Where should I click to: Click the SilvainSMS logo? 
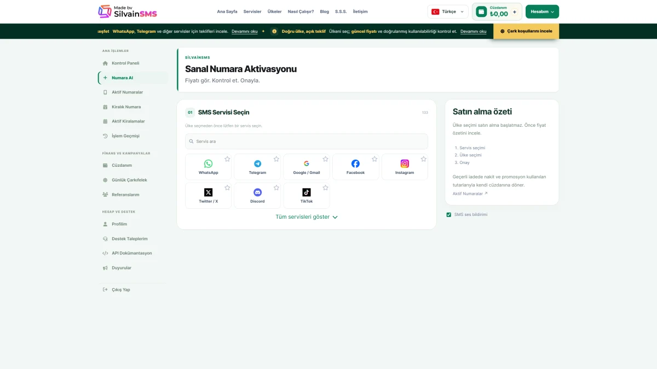pos(128,11)
